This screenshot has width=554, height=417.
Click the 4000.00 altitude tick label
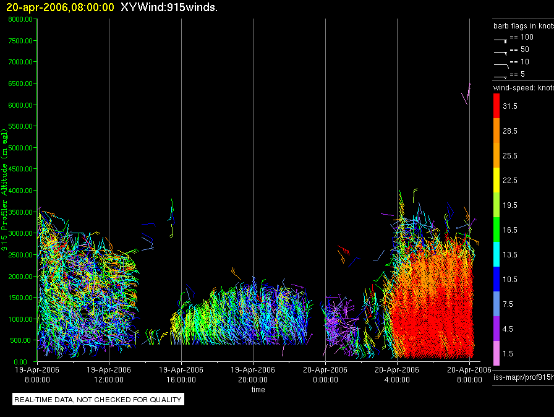tap(20, 191)
